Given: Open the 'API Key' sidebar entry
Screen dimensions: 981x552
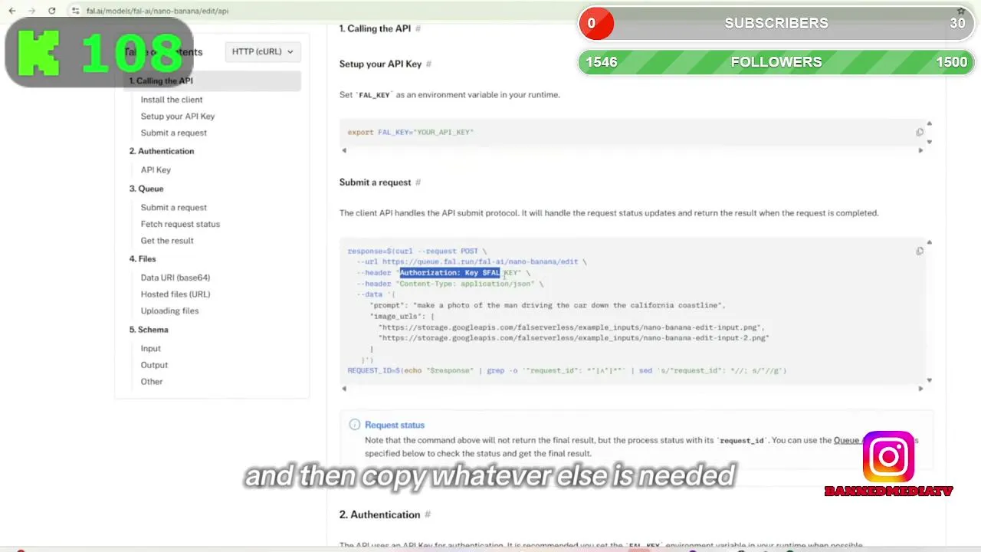Looking at the screenshot, I should pos(156,169).
